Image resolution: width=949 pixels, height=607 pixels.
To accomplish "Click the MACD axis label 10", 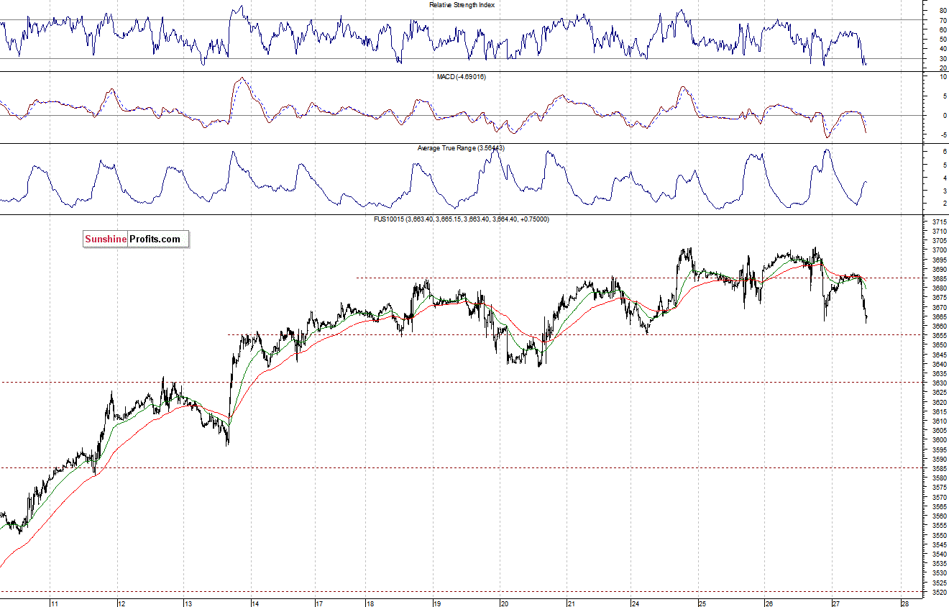I will pyautogui.click(x=943, y=77).
